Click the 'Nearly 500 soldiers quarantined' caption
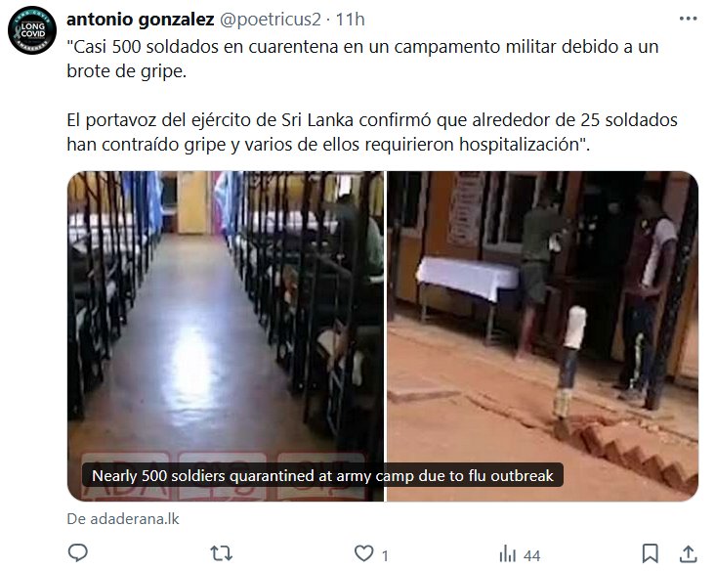Screen dimensions: 715x571 [322, 475]
